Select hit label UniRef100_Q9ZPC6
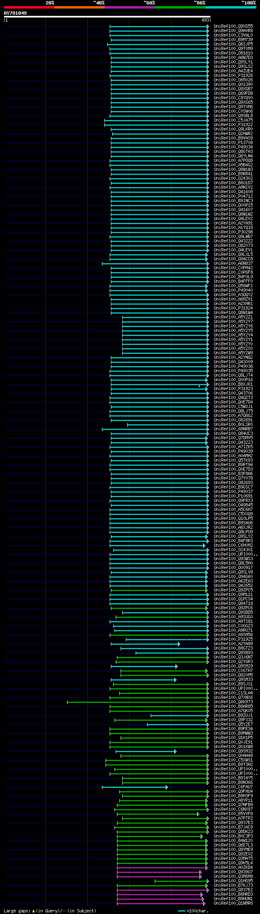Screen dimensions: 260x914 click(233, 608)
